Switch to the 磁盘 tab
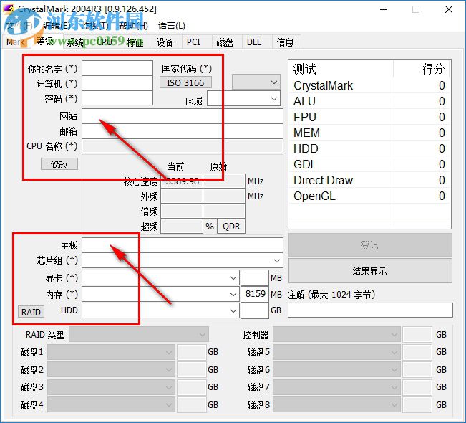The height and width of the screenshot is (423, 466). [225, 42]
